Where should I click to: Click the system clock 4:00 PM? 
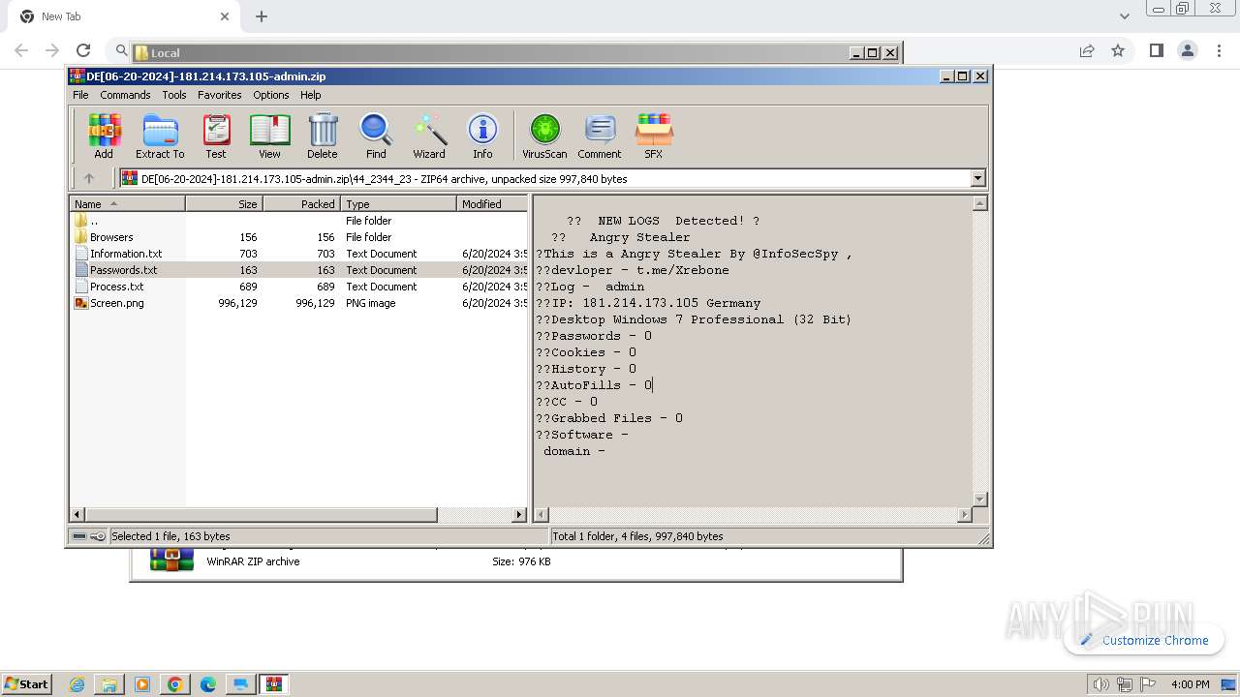coord(1190,684)
